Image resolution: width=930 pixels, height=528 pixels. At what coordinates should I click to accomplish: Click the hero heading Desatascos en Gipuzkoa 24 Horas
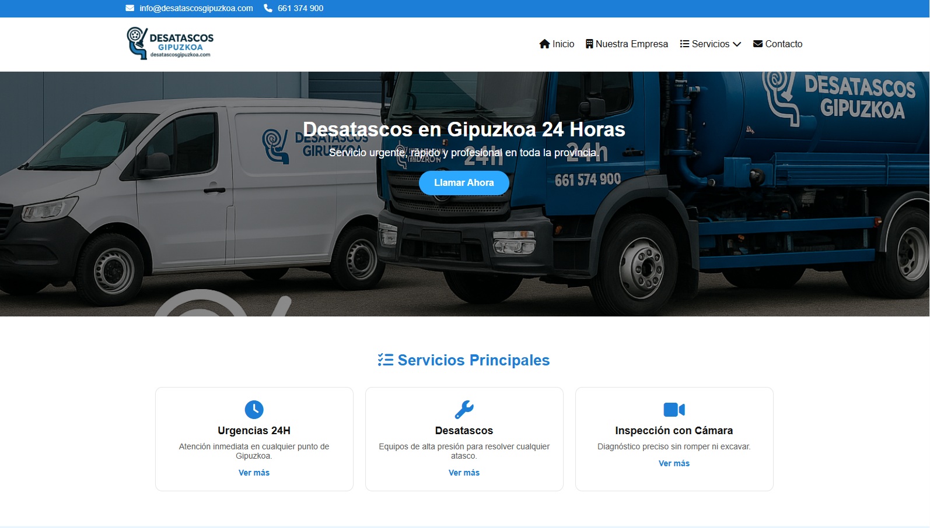(464, 129)
